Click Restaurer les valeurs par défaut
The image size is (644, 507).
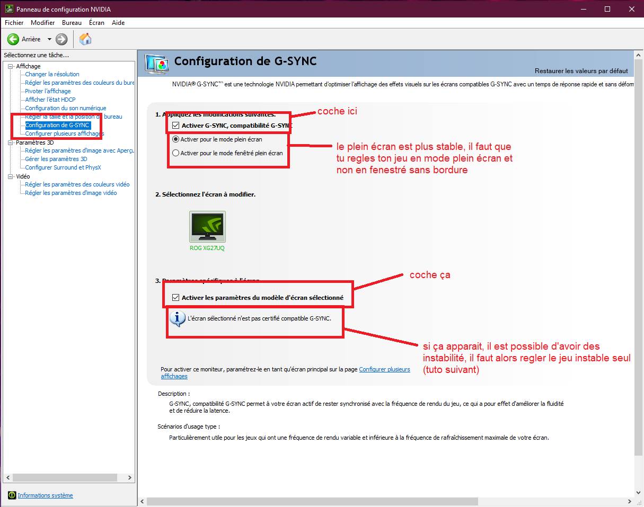581,71
